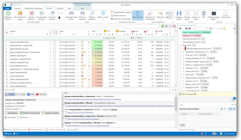Click the red color marker in row 5
241x140 pixels.
click(82, 55)
